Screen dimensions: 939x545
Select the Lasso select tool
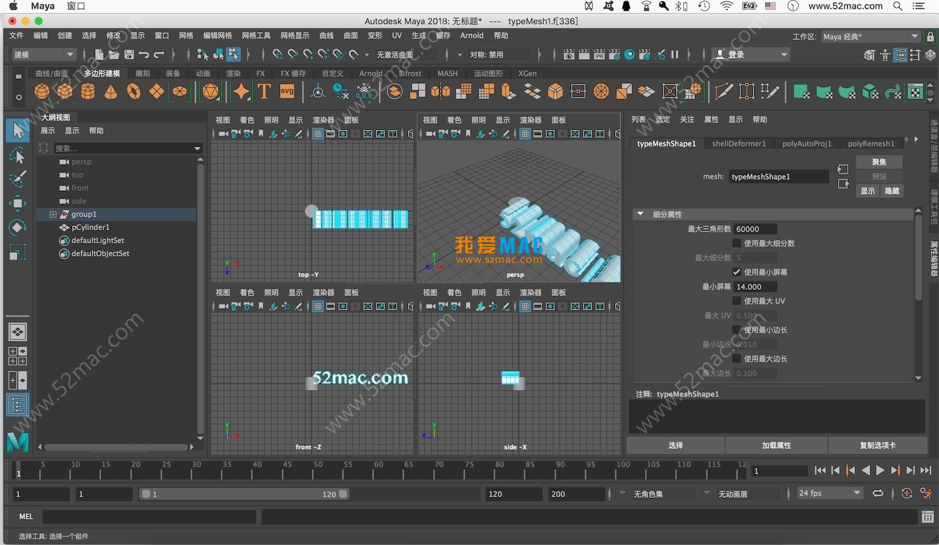pos(17,155)
